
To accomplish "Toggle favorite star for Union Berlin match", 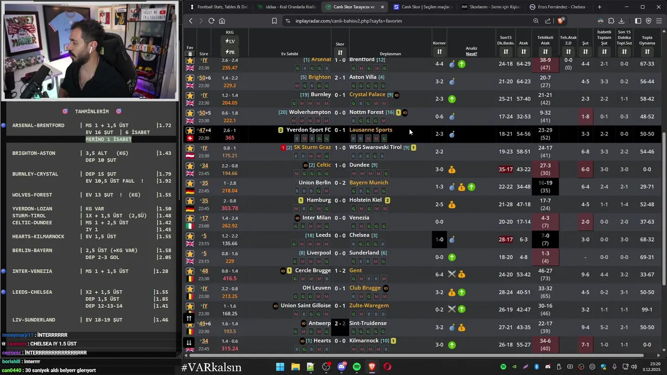I will pyautogui.click(x=190, y=183).
